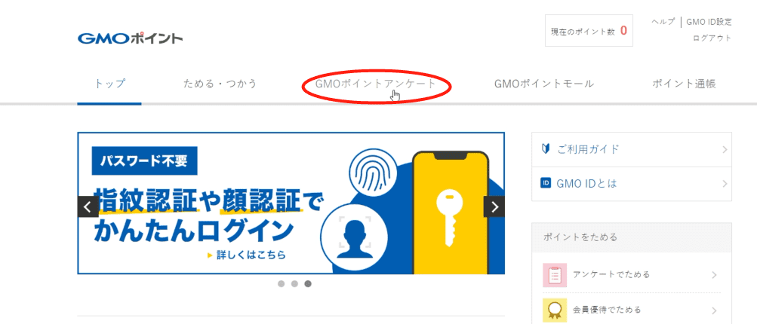Screen dimensions: 757x324
Task: Switch to the ポイント通帳 tab
Action: click(684, 84)
